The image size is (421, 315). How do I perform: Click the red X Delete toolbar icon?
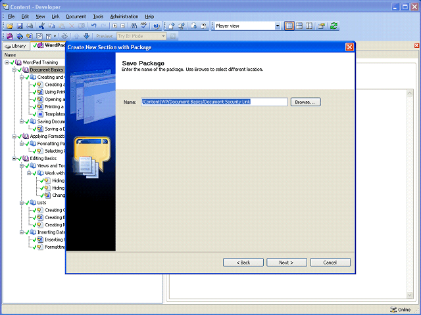[72, 26]
